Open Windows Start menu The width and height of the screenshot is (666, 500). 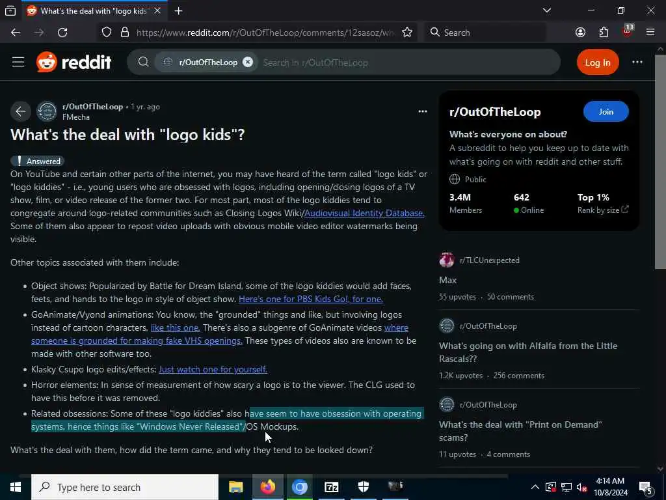pos(16,487)
